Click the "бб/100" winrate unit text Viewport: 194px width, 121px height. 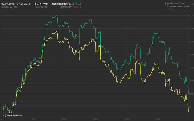click(183, 4)
